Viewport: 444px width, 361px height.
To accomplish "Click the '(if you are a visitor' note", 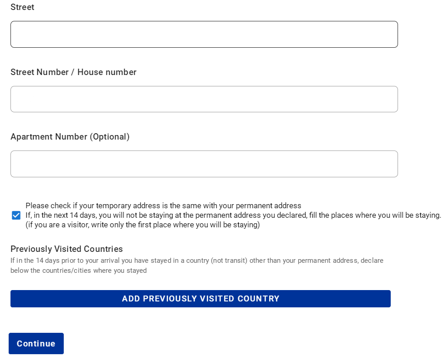I will pyautogui.click(x=143, y=225).
